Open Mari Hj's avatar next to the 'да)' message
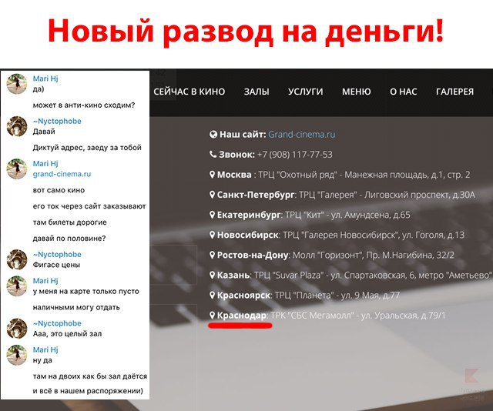The image size is (493, 411). click(17, 84)
